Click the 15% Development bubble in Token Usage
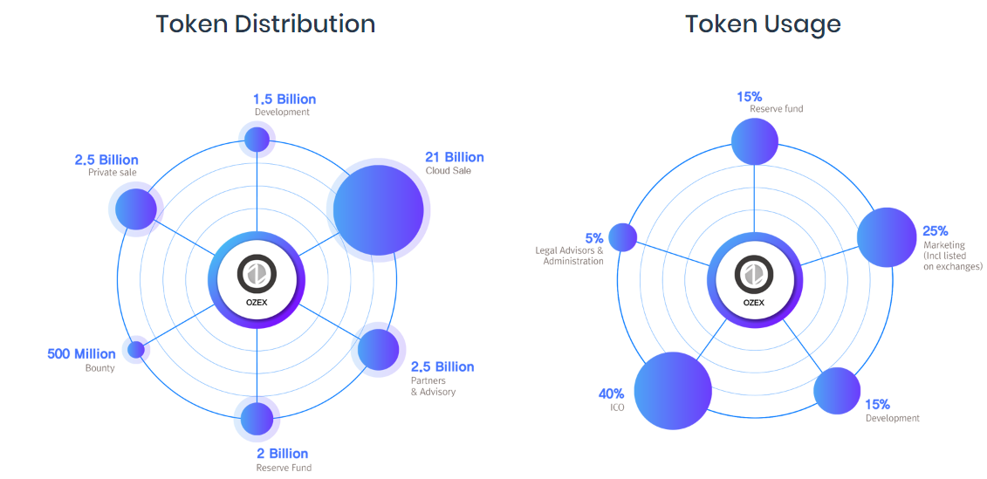The height and width of the screenshot is (479, 987). click(x=837, y=390)
